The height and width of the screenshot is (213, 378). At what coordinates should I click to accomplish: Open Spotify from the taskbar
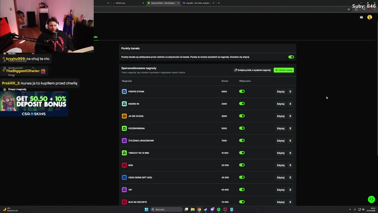[x=219, y=209]
